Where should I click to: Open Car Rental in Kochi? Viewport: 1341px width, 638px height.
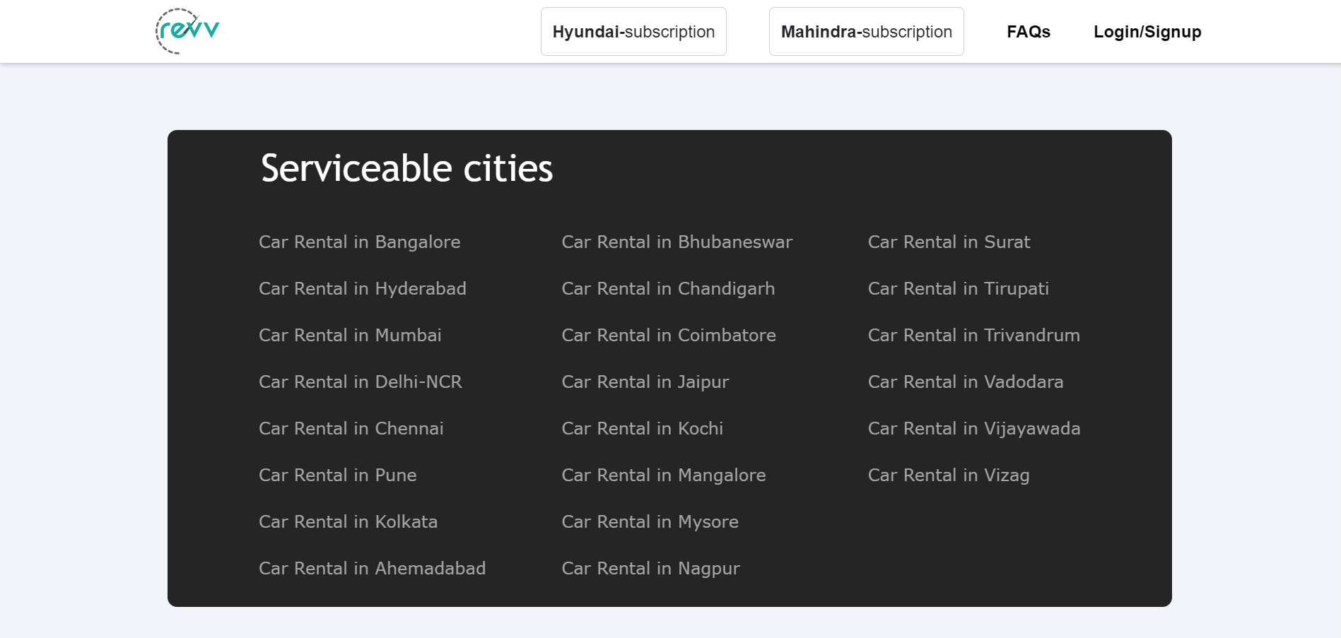(642, 428)
